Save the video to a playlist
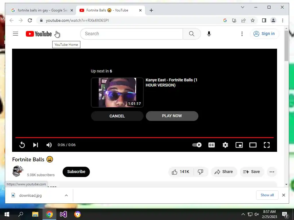 tap(252, 172)
